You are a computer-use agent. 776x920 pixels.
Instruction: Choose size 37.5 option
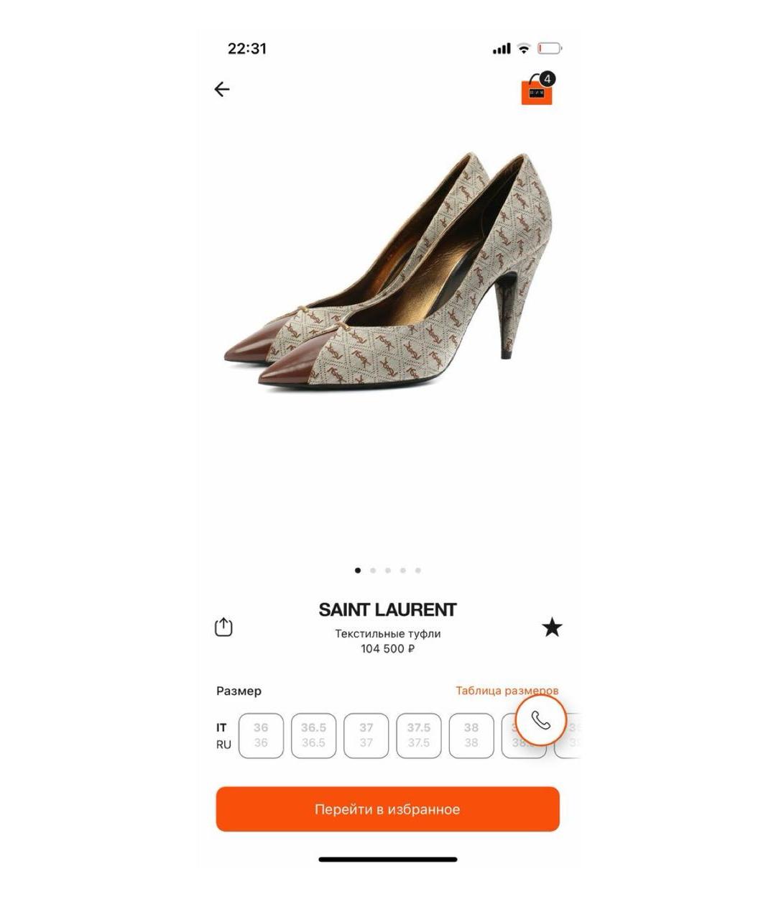pos(419,735)
